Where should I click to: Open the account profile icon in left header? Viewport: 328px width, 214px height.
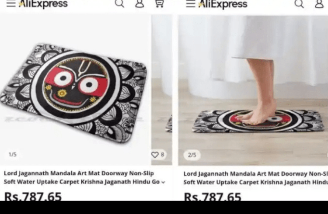pyautogui.click(x=140, y=3)
